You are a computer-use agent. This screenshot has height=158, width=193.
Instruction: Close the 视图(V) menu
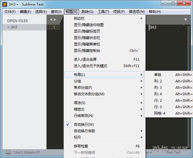point(71,12)
